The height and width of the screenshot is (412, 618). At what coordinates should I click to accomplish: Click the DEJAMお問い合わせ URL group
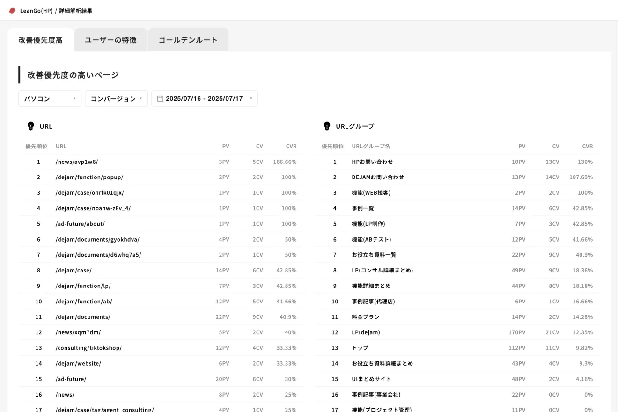pos(377,177)
